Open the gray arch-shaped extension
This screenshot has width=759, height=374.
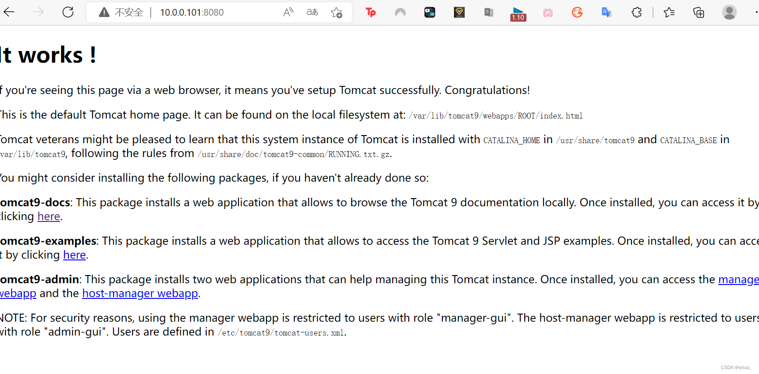[x=400, y=12]
